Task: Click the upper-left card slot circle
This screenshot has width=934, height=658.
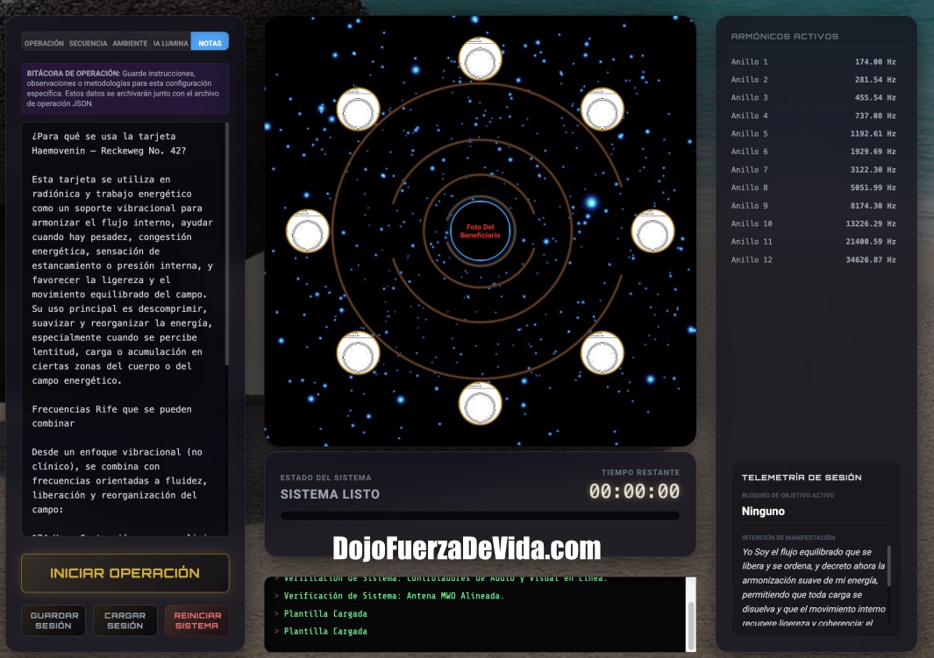Action: 358,110
